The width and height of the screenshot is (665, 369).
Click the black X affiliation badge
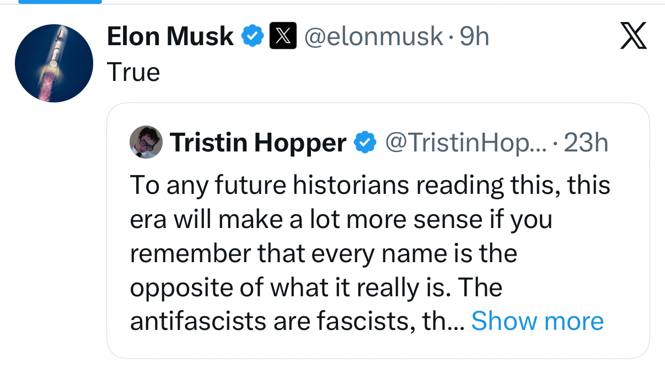click(282, 37)
